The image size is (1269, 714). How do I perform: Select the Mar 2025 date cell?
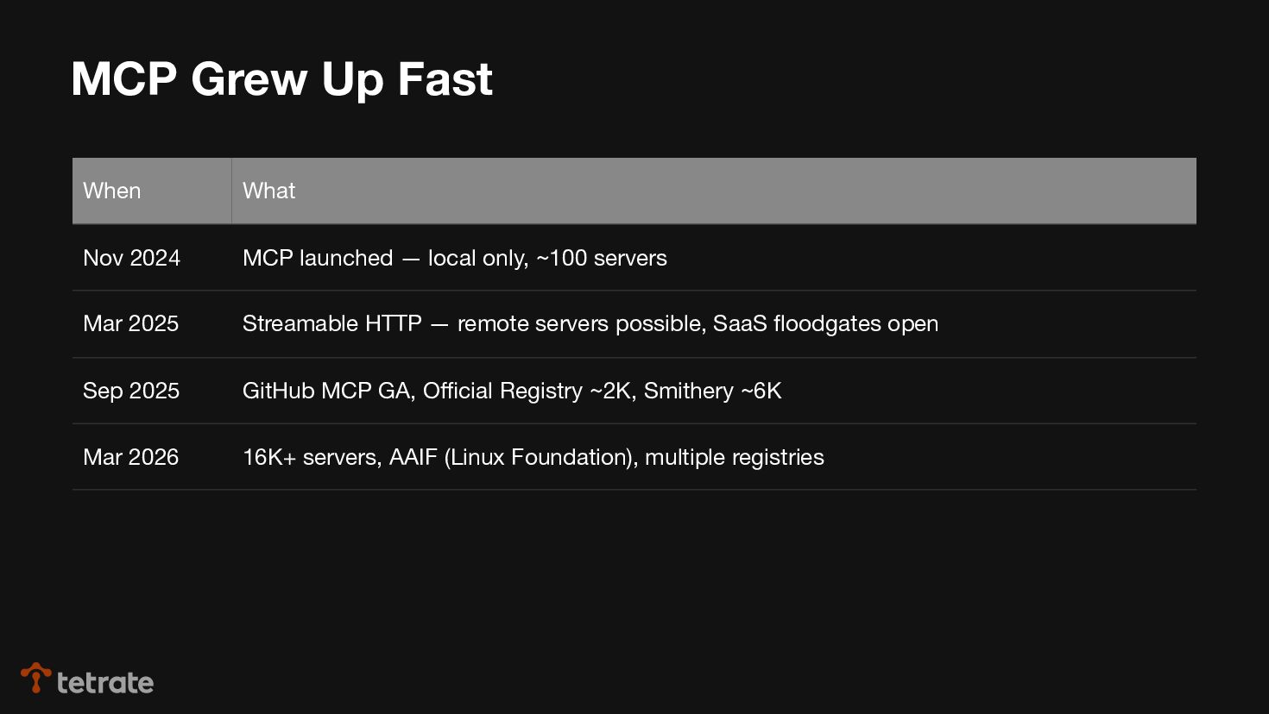(x=130, y=323)
